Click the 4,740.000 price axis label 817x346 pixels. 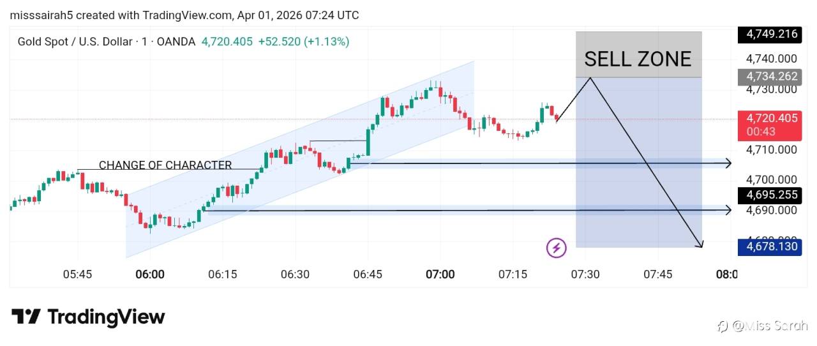point(772,59)
